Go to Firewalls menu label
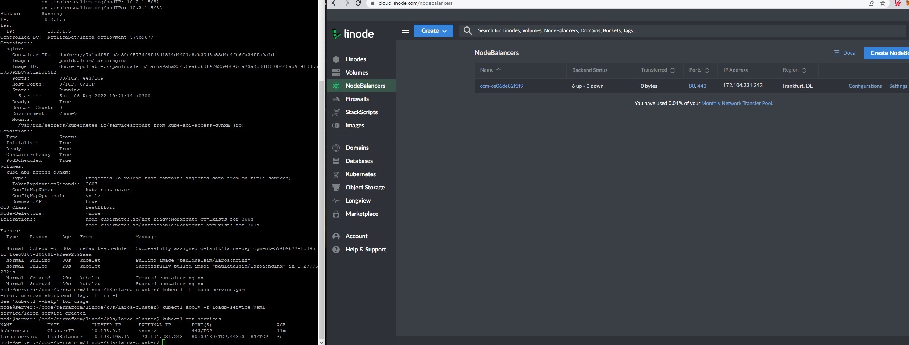Image resolution: width=909 pixels, height=345 pixels. (x=357, y=99)
